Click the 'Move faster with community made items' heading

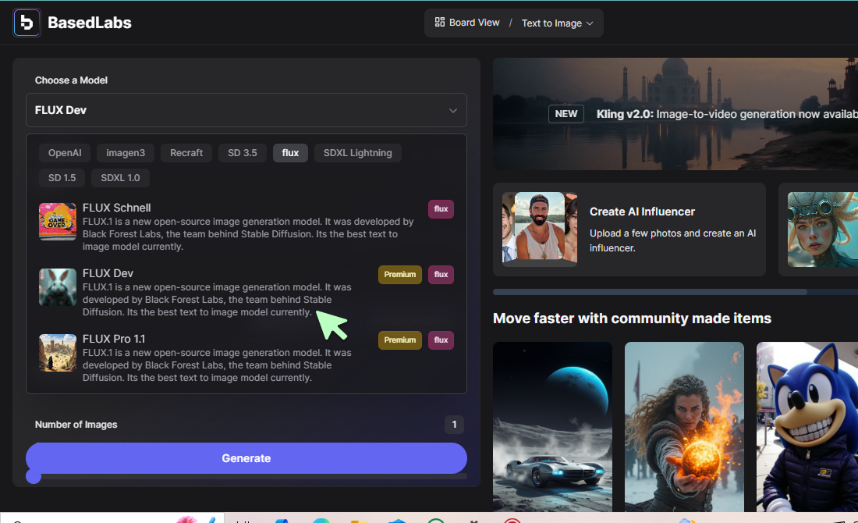[x=632, y=318]
